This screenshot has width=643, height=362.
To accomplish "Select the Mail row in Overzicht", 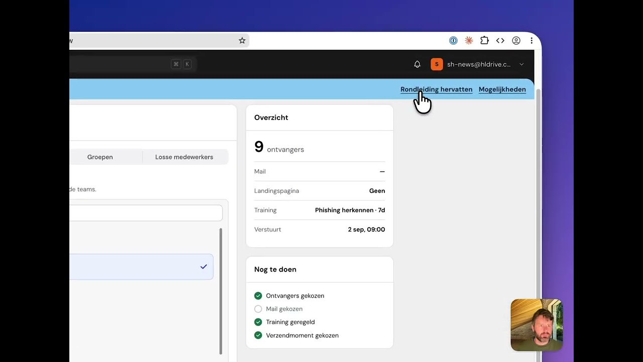I will (319, 171).
